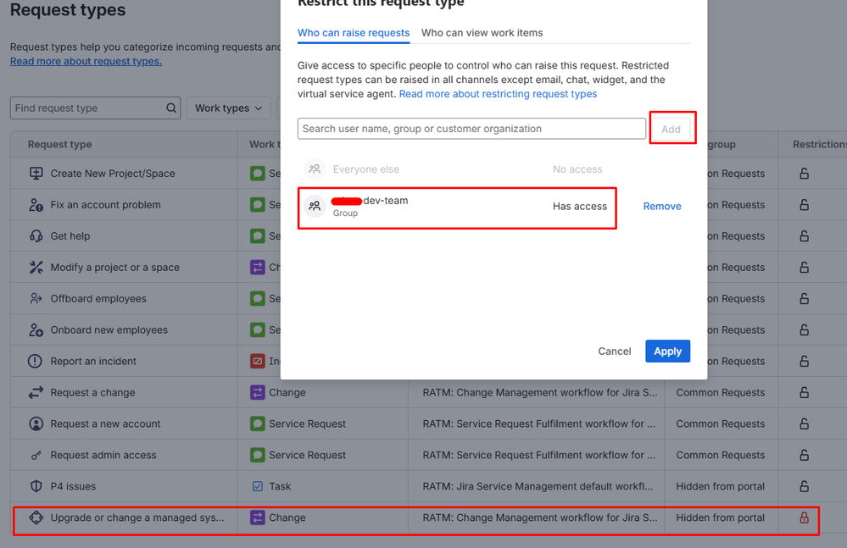The height and width of the screenshot is (548, 847).
Task: Click the restriction lock for Request a new account
Action: (x=804, y=423)
